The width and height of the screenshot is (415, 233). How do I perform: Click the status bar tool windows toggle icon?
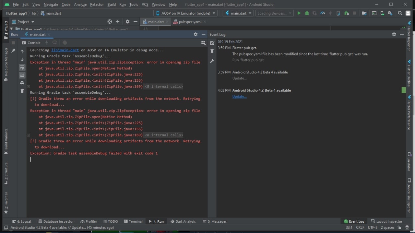click(x=6, y=227)
